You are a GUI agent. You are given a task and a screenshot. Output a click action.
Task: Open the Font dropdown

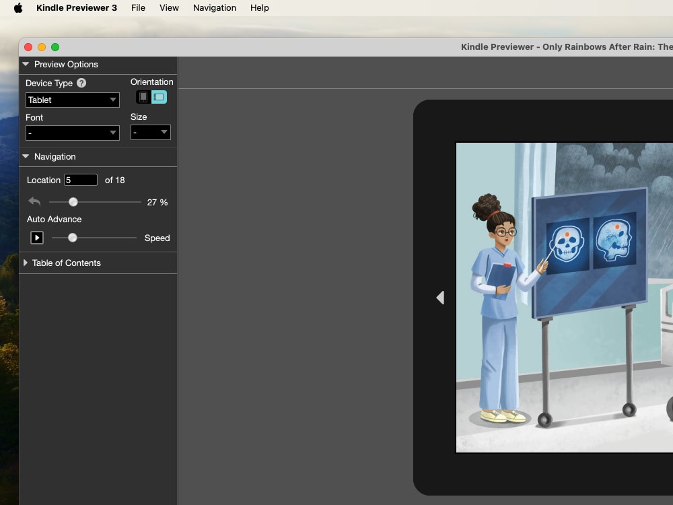pyautogui.click(x=73, y=133)
